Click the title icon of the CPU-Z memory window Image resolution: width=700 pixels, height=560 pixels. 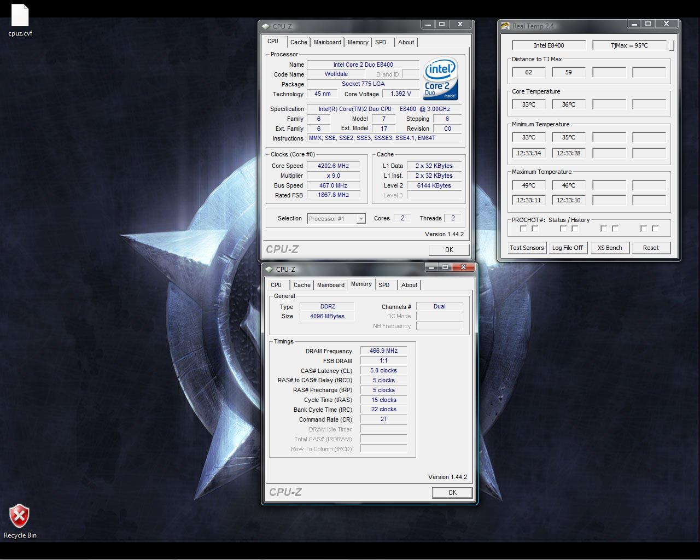tap(269, 269)
